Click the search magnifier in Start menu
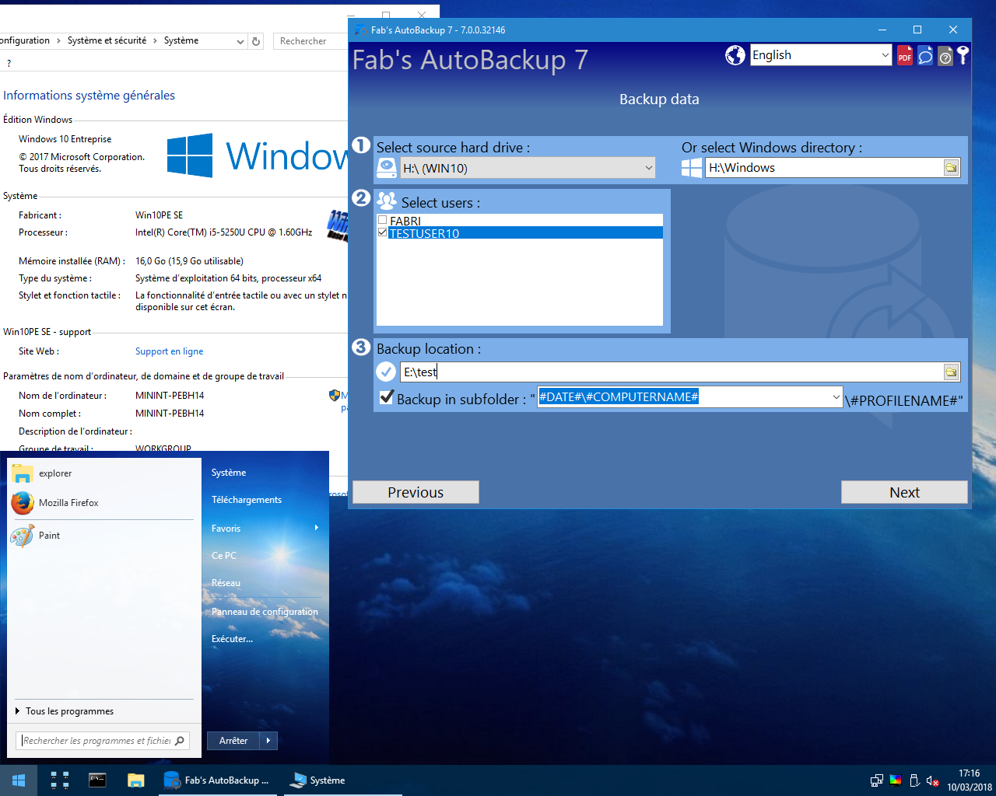This screenshot has height=796, width=996. point(180,741)
